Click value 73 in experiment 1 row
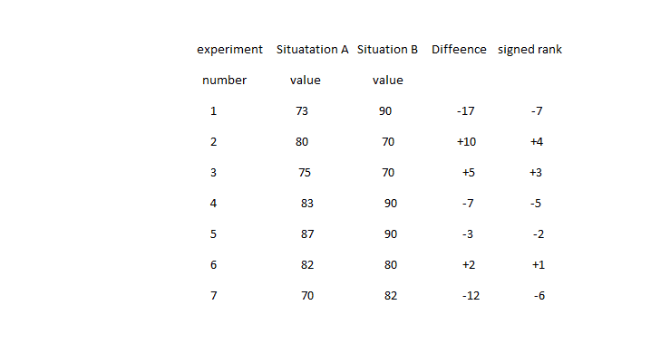The image size is (651, 362). click(x=302, y=111)
